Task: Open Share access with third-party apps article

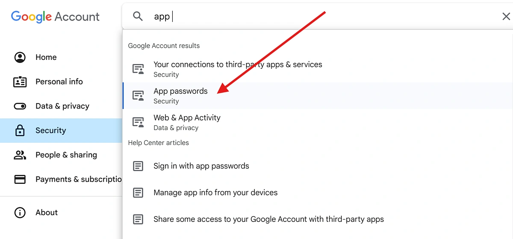Action: (268, 219)
